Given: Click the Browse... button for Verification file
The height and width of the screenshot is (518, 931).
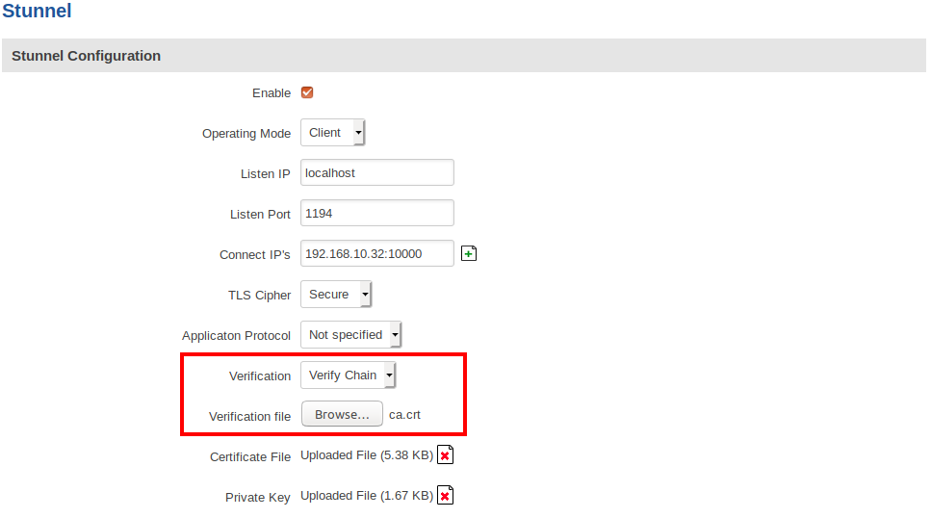Looking at the screenshot, I should pyautogui.click(x=342, y=415).
